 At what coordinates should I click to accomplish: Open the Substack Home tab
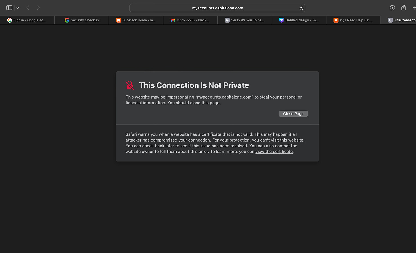click(x=136, y=20)
